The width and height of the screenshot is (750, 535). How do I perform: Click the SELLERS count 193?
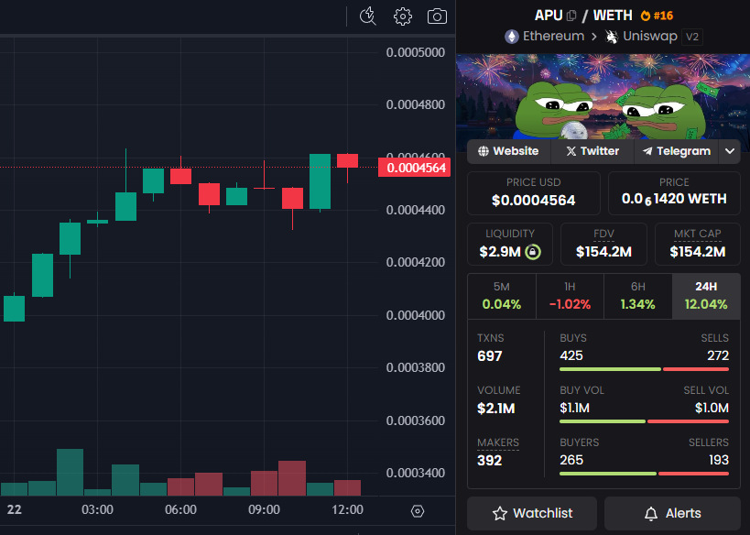[x=719, y=460]
